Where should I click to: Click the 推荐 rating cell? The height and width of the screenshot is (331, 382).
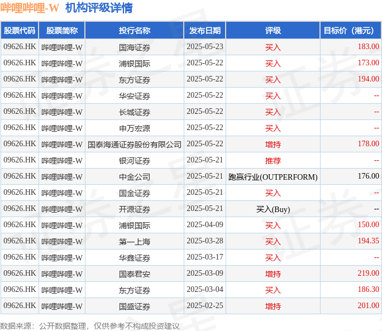point(273,161)
